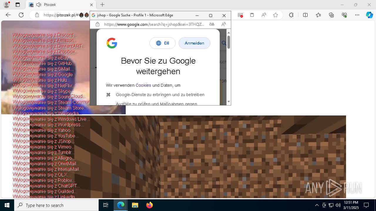Viewport: 376px width, 211px height.
Task: Click the Anmelden sign-in button
Action: click(x=194, y=43)
